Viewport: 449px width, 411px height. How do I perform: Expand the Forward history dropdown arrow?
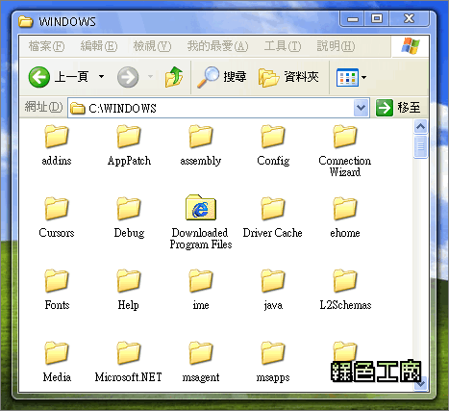pos(150,77)
